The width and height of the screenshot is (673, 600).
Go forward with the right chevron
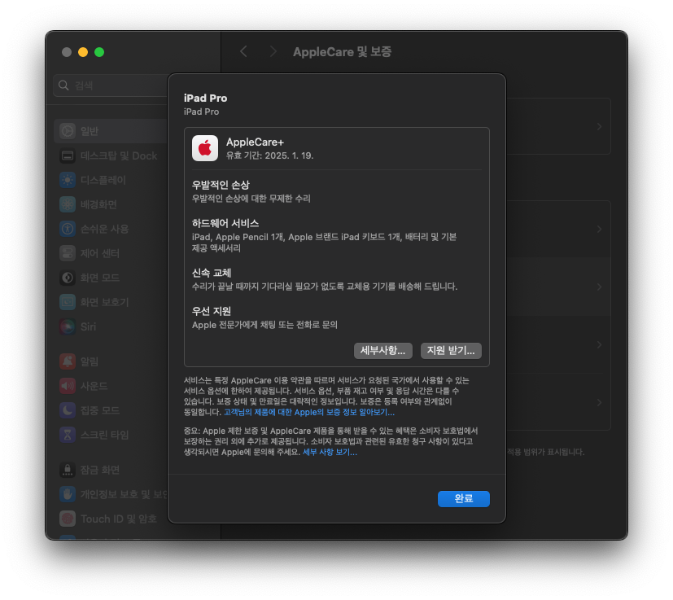(273, 52)
